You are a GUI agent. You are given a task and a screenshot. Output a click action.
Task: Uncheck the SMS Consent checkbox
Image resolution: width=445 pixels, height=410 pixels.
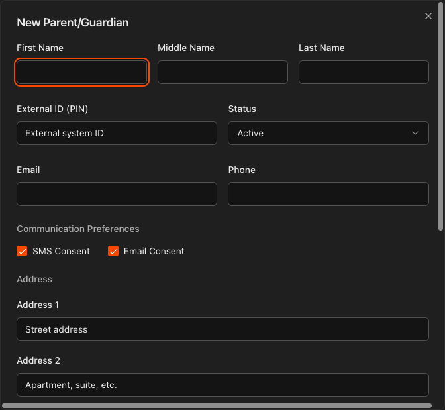tap(22, 251)
